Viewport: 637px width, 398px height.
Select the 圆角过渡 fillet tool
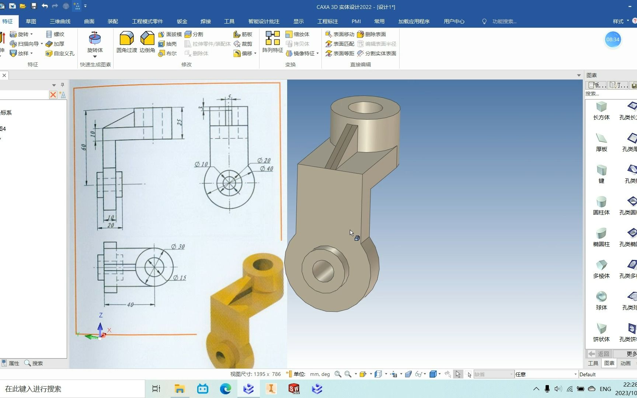(x=126, y=42)
